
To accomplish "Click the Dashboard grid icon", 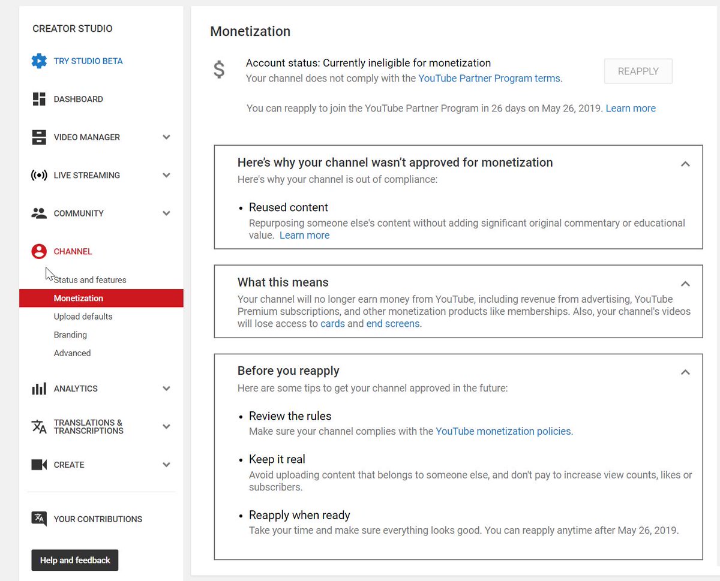I will point(39,99).
